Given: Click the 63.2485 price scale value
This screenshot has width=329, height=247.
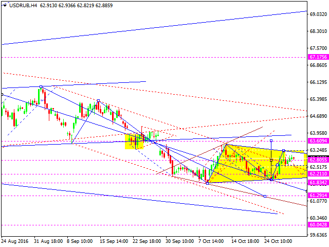Looking at the screenshot, I should click(318, 150).
